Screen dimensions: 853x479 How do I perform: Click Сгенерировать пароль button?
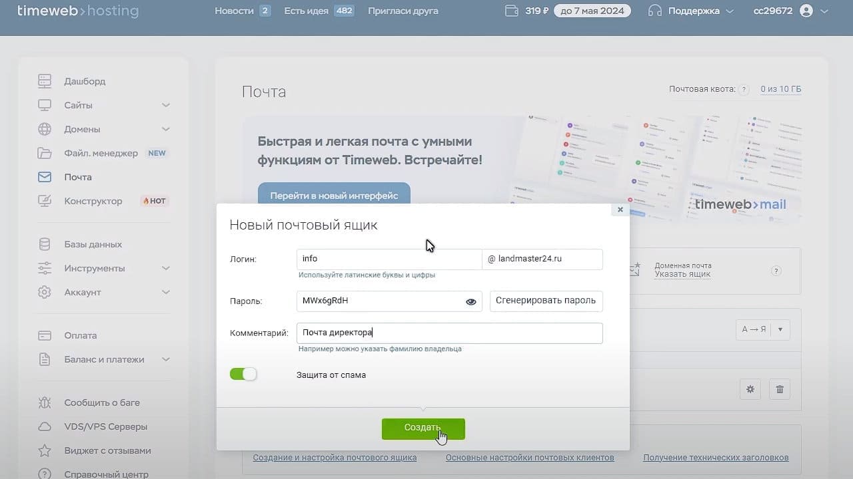click(x=546, y=301)
